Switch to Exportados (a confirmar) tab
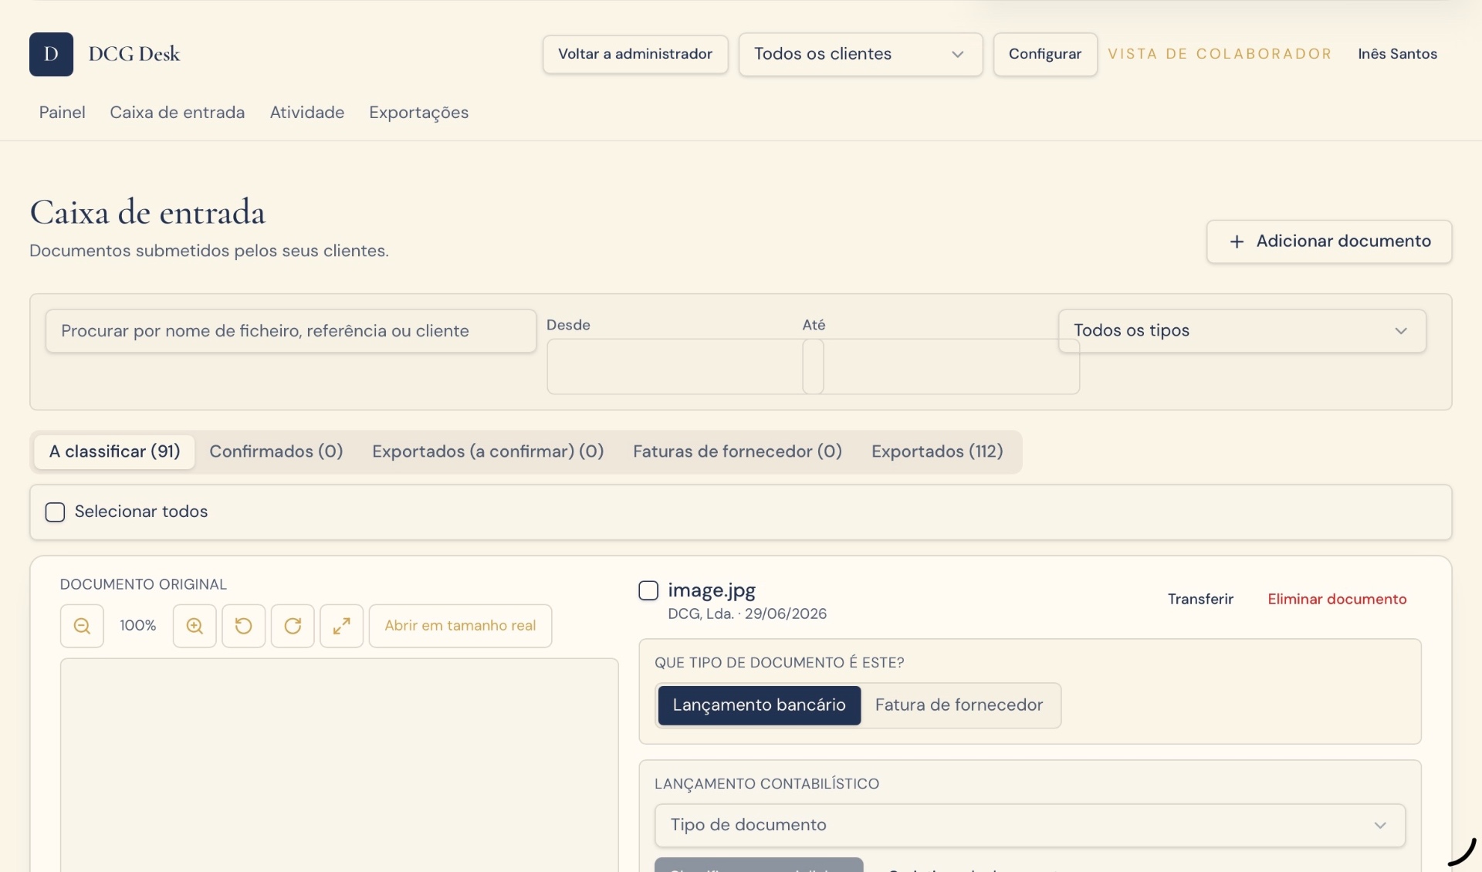Screen dimensions: 1482x872 coord(488,451)
